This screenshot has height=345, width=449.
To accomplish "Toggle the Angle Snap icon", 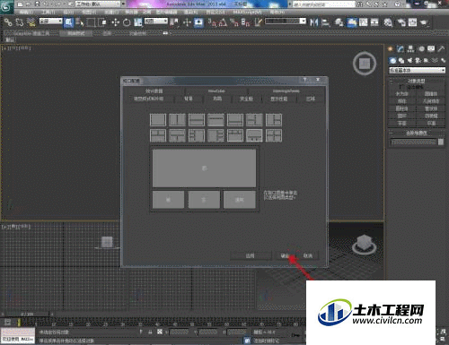I will [223, 22].
